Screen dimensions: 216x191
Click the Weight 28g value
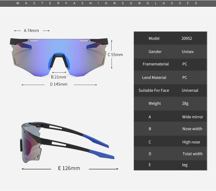[185, 103]
